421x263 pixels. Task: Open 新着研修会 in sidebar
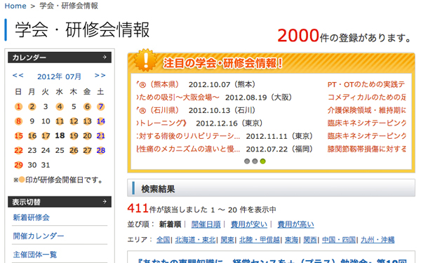tap(31, 217)
